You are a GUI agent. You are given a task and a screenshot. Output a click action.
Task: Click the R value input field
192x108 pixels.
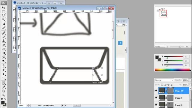tap(186, 57)
